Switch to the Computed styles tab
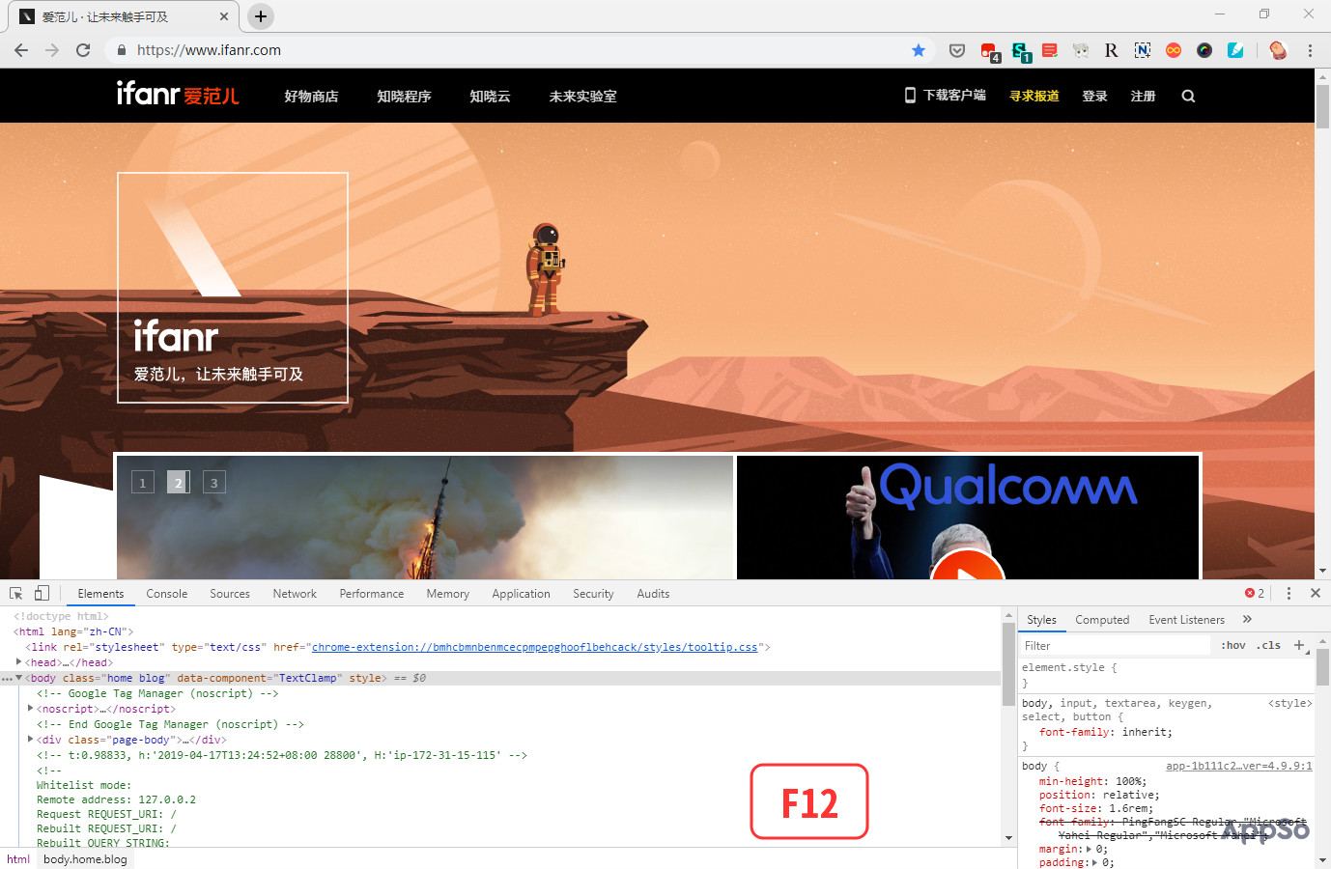The height and width of the screenshot is (869, 1331). 1102,619
